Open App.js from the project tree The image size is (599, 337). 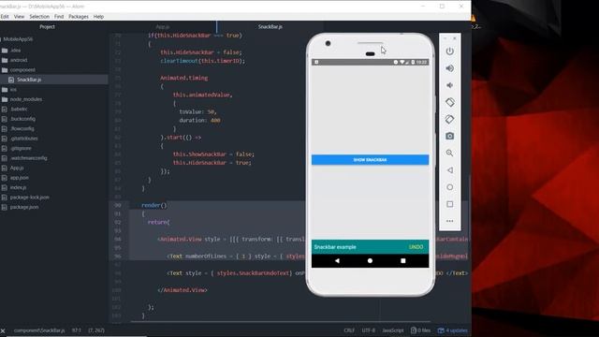pos(17,168)
